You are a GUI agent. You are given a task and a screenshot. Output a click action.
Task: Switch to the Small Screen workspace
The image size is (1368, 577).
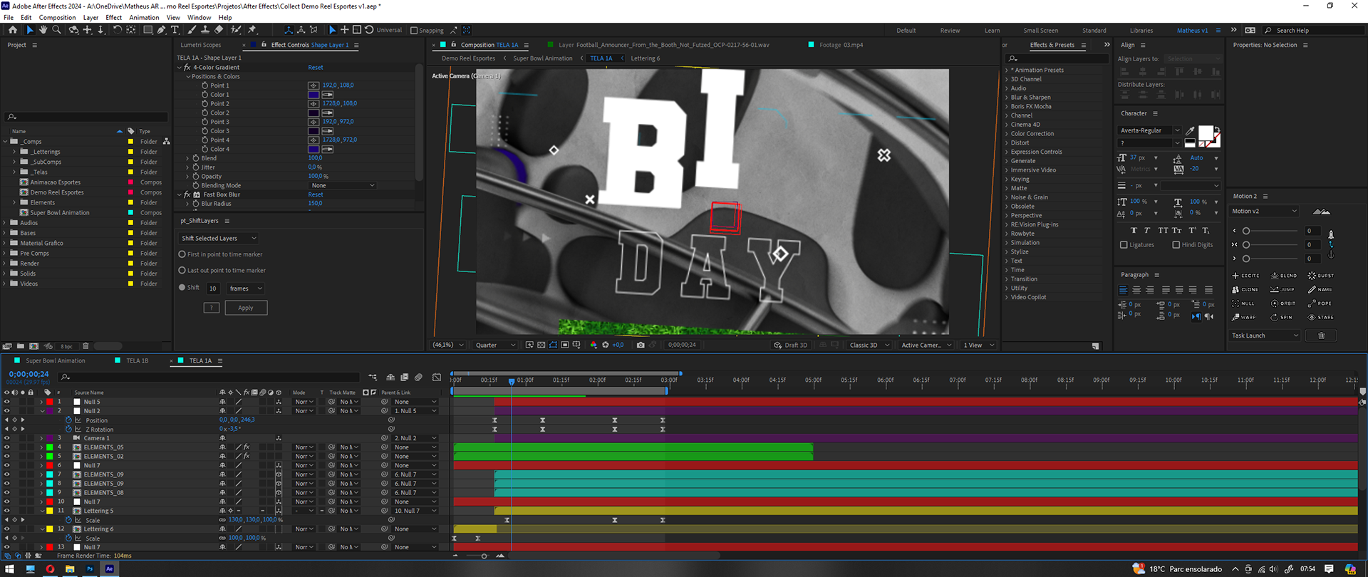point(1041,31)
